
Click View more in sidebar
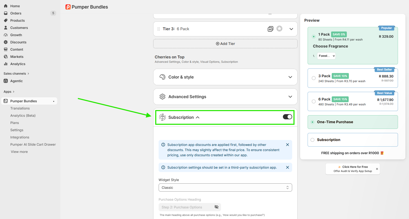(x=19, y=152)
